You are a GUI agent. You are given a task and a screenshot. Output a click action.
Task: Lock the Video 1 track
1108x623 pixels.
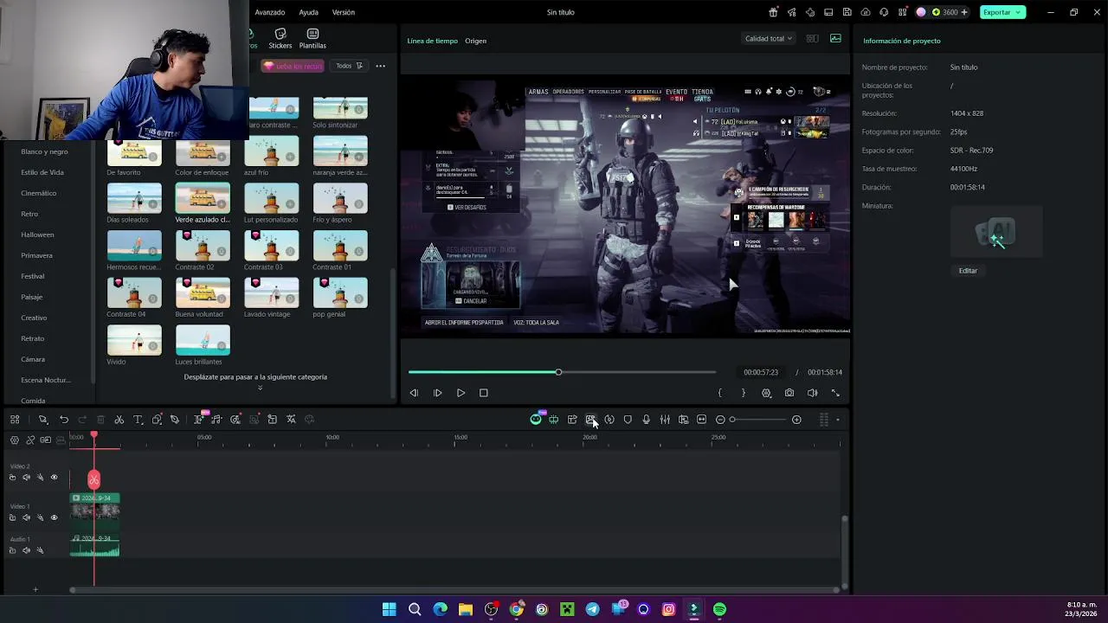click(x=12, y=517)
